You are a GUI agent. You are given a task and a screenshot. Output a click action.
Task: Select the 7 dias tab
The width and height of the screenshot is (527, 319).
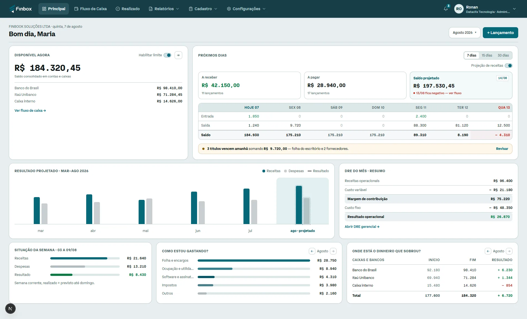pos(472,55)
